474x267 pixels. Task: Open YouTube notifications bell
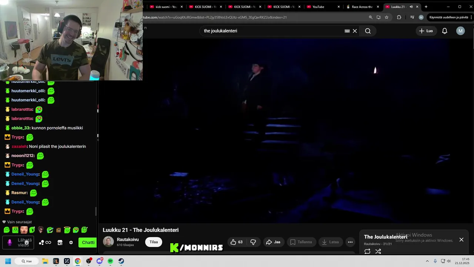[x=445, y=31]
